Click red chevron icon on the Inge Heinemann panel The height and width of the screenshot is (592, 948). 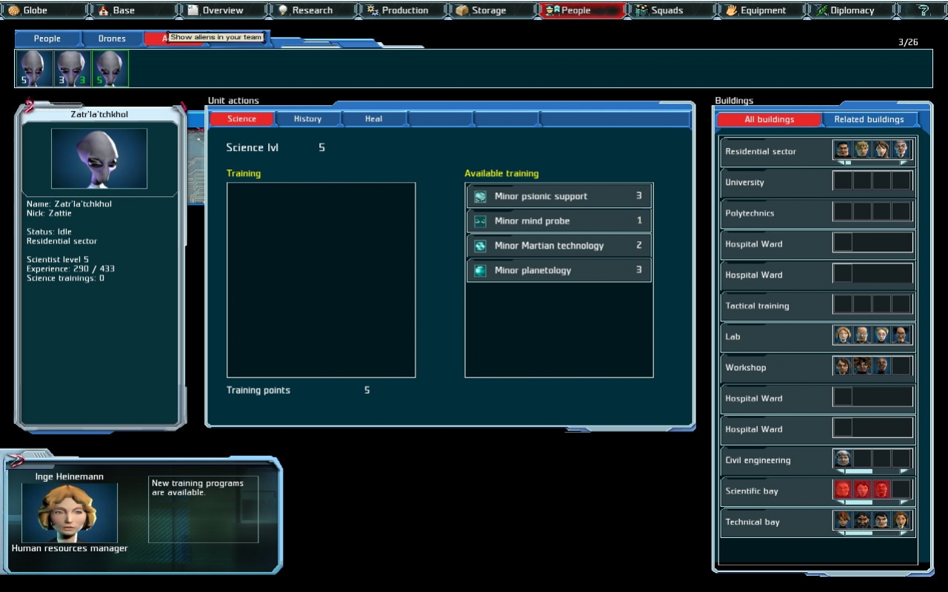(16, 461)
